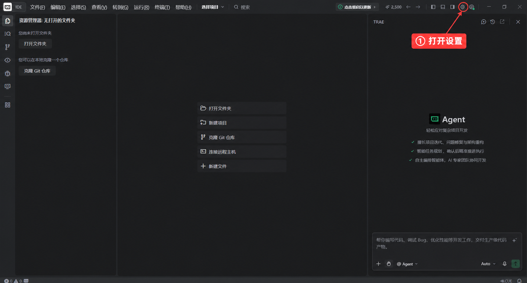Open the account profile icon in the title bar
This screenshot has height=283, width=527.
tap(472, 7)
